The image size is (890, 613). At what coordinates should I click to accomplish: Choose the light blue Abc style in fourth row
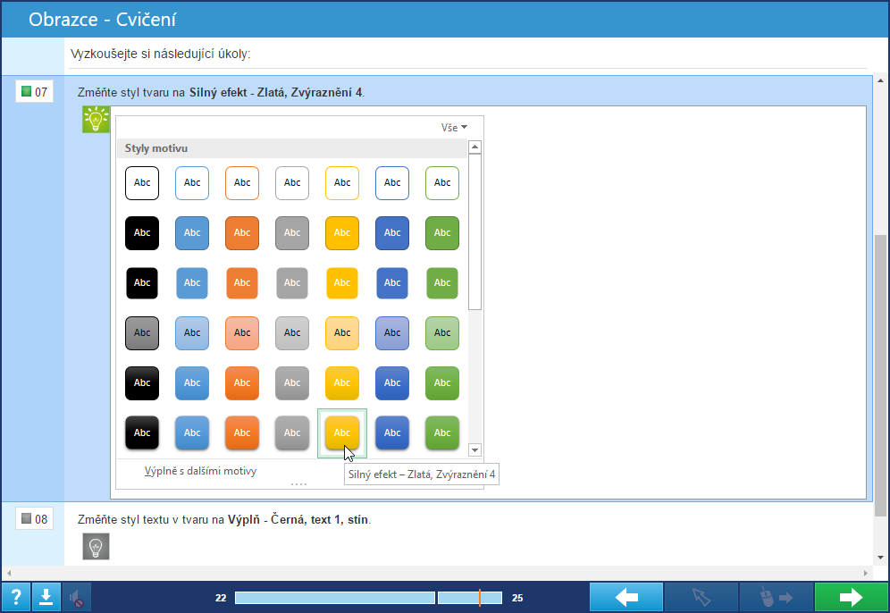tap(192, 332)
